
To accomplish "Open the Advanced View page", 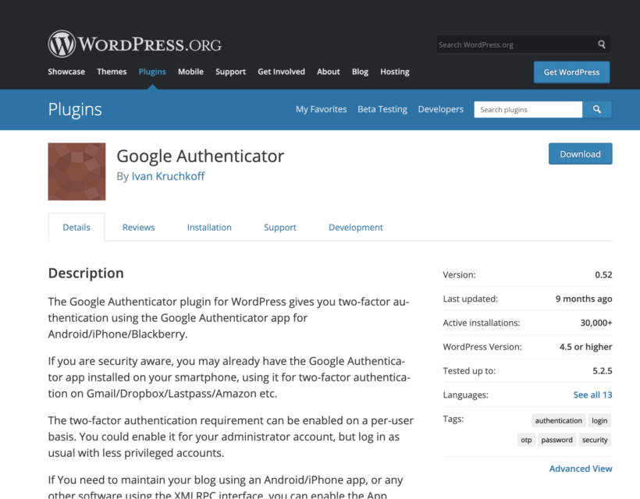I will click(x=581, y=468).
